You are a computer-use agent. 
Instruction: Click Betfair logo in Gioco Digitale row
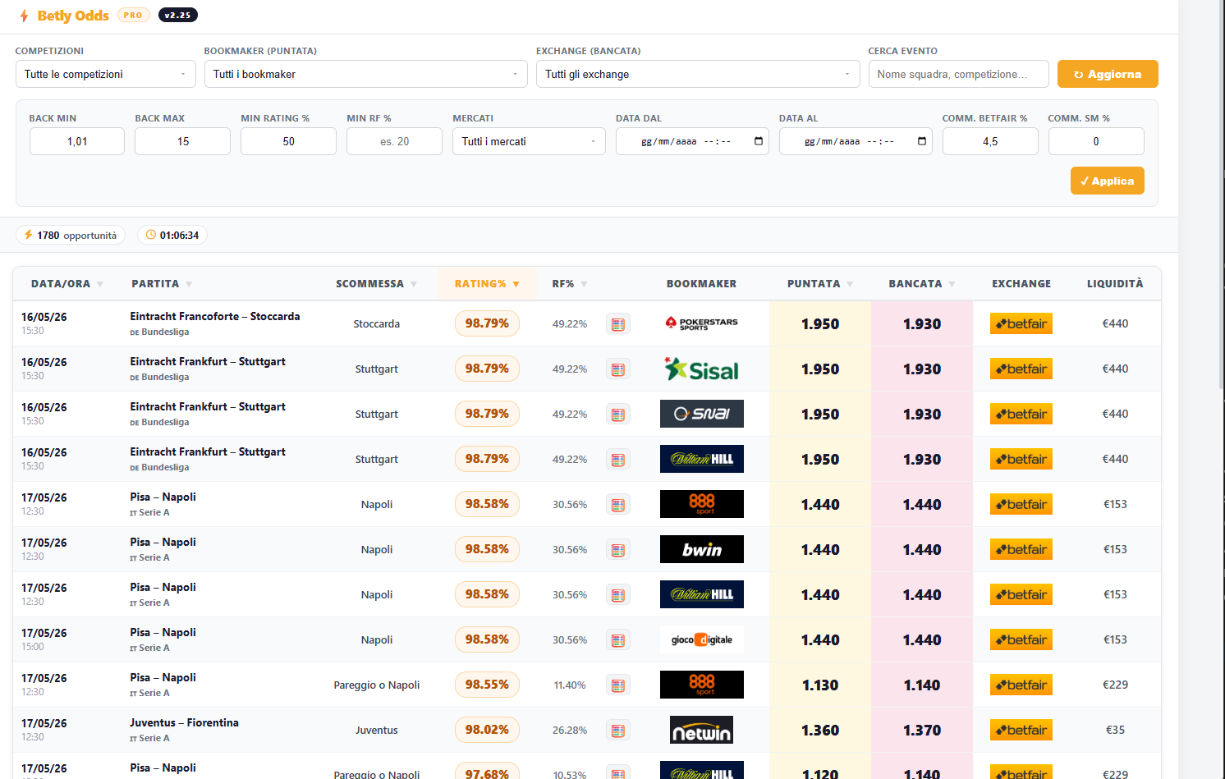coord(1021,639)
